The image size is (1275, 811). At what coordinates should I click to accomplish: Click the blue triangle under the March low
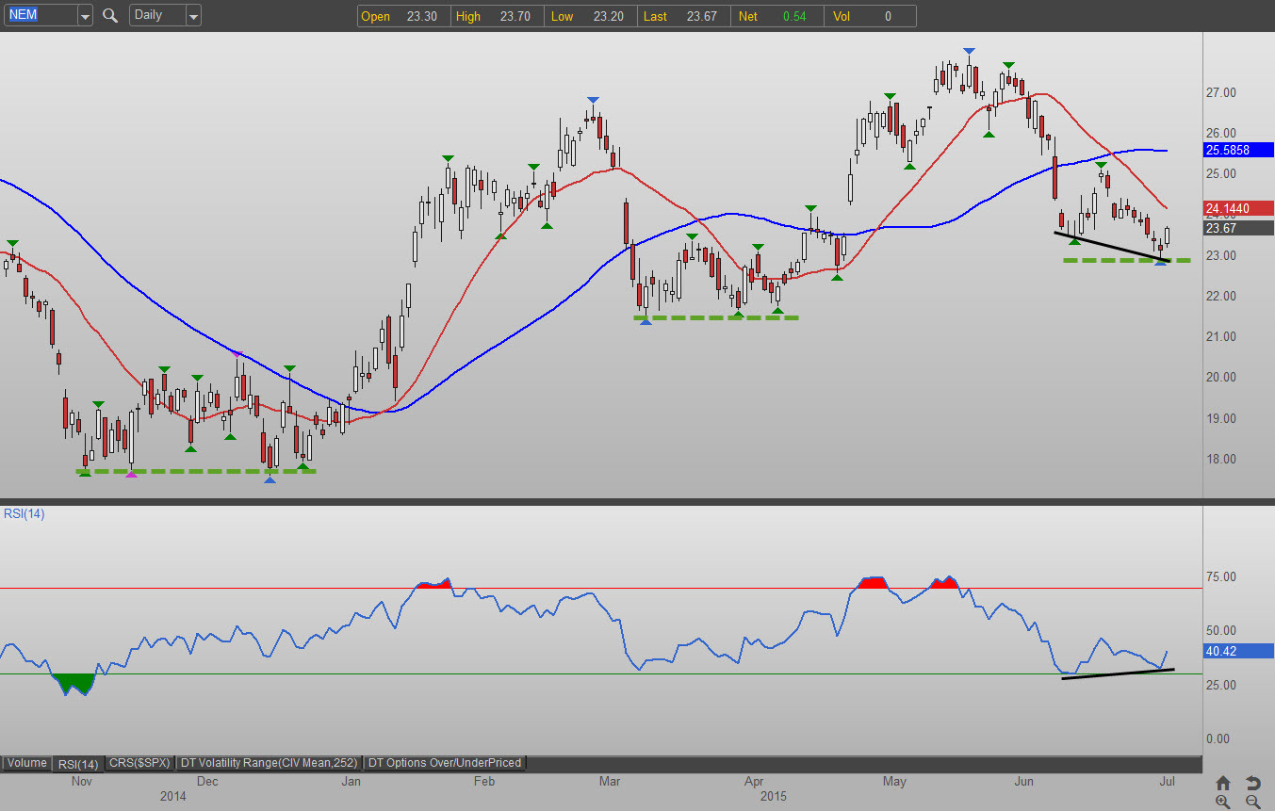click(x=646, y=322)
